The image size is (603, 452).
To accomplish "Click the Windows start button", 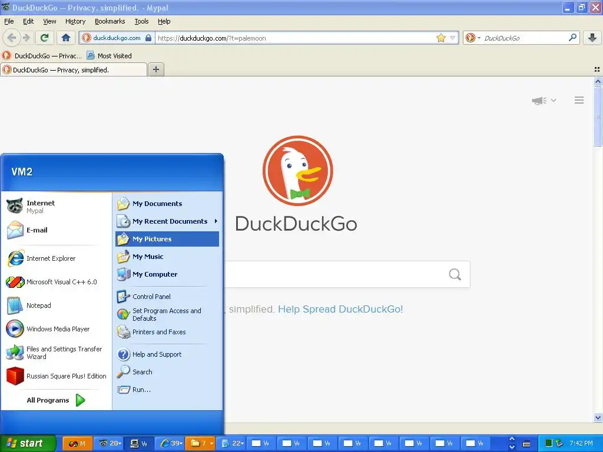I will click(27, 444).
